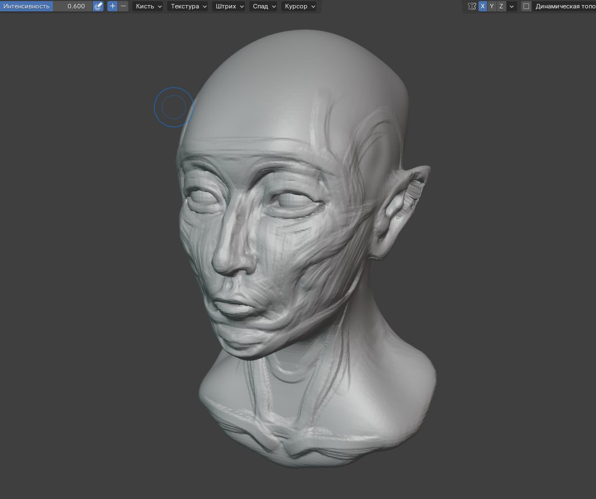Toggle Z axis symmetry
Image resolution: width=596 pixels, height=499 pixels.
click(502, 6)
